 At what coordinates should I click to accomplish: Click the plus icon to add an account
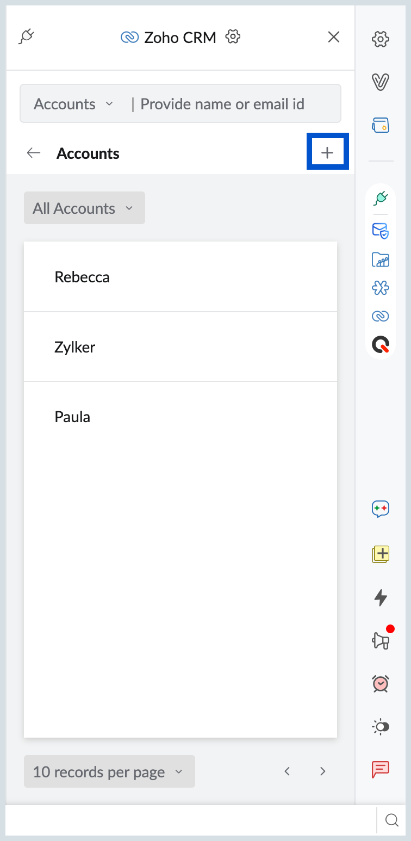coord(327,153)
